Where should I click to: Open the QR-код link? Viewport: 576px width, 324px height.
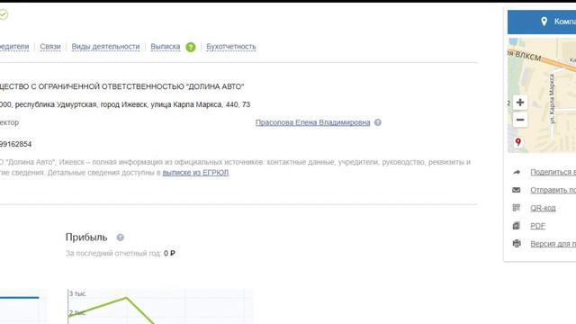tap(543, 208)
